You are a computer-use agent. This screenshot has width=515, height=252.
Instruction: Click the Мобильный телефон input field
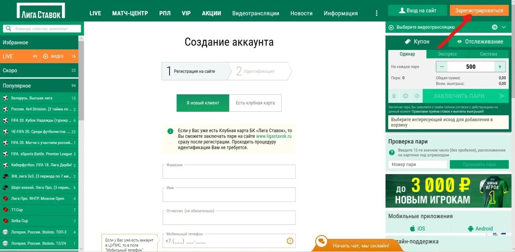(229, 241)
